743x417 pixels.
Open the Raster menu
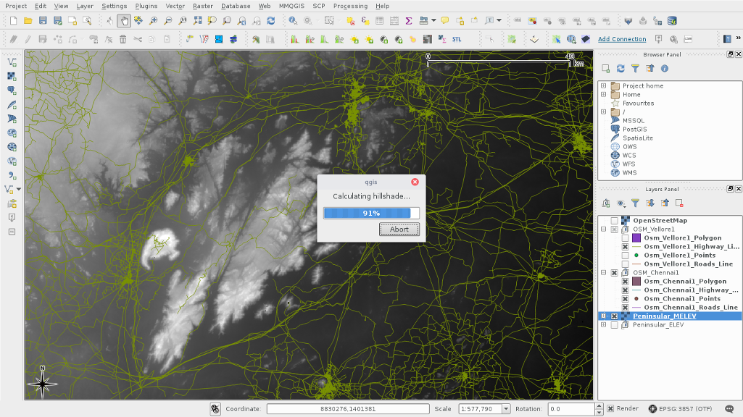pyautogui.click(x=203, y=6)
